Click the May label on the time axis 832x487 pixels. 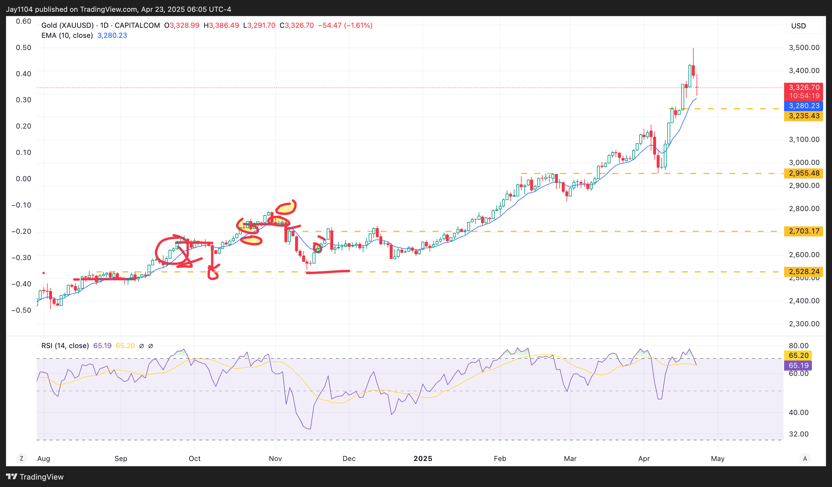pos(718,459)
